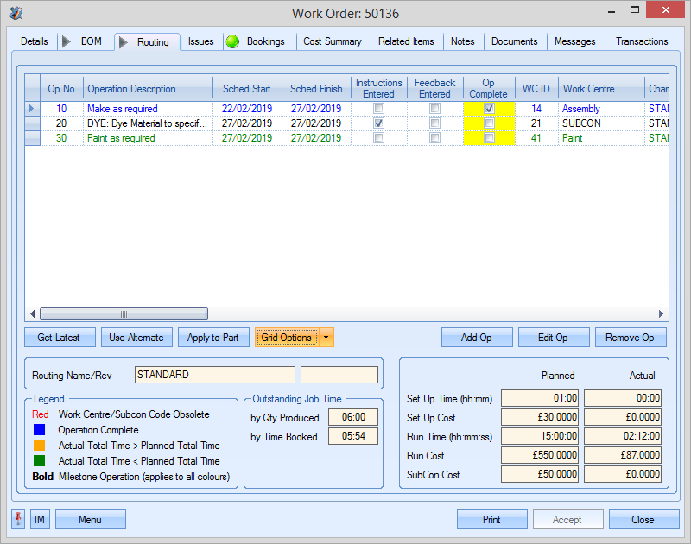Screen dimensions: 691x544
Task: Click the row selector arrow for Op 10
Action: pos(32,109)
